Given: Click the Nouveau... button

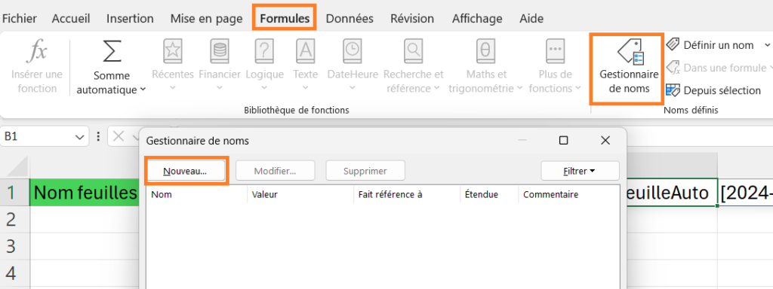Looking at the screenshot, I should tap(186, 171).
